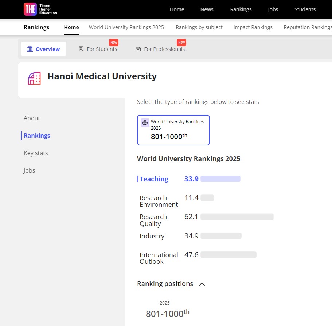Click the Research Quality score bar
Viewport: 332px width, 326px height.
[x=237, y=217]
